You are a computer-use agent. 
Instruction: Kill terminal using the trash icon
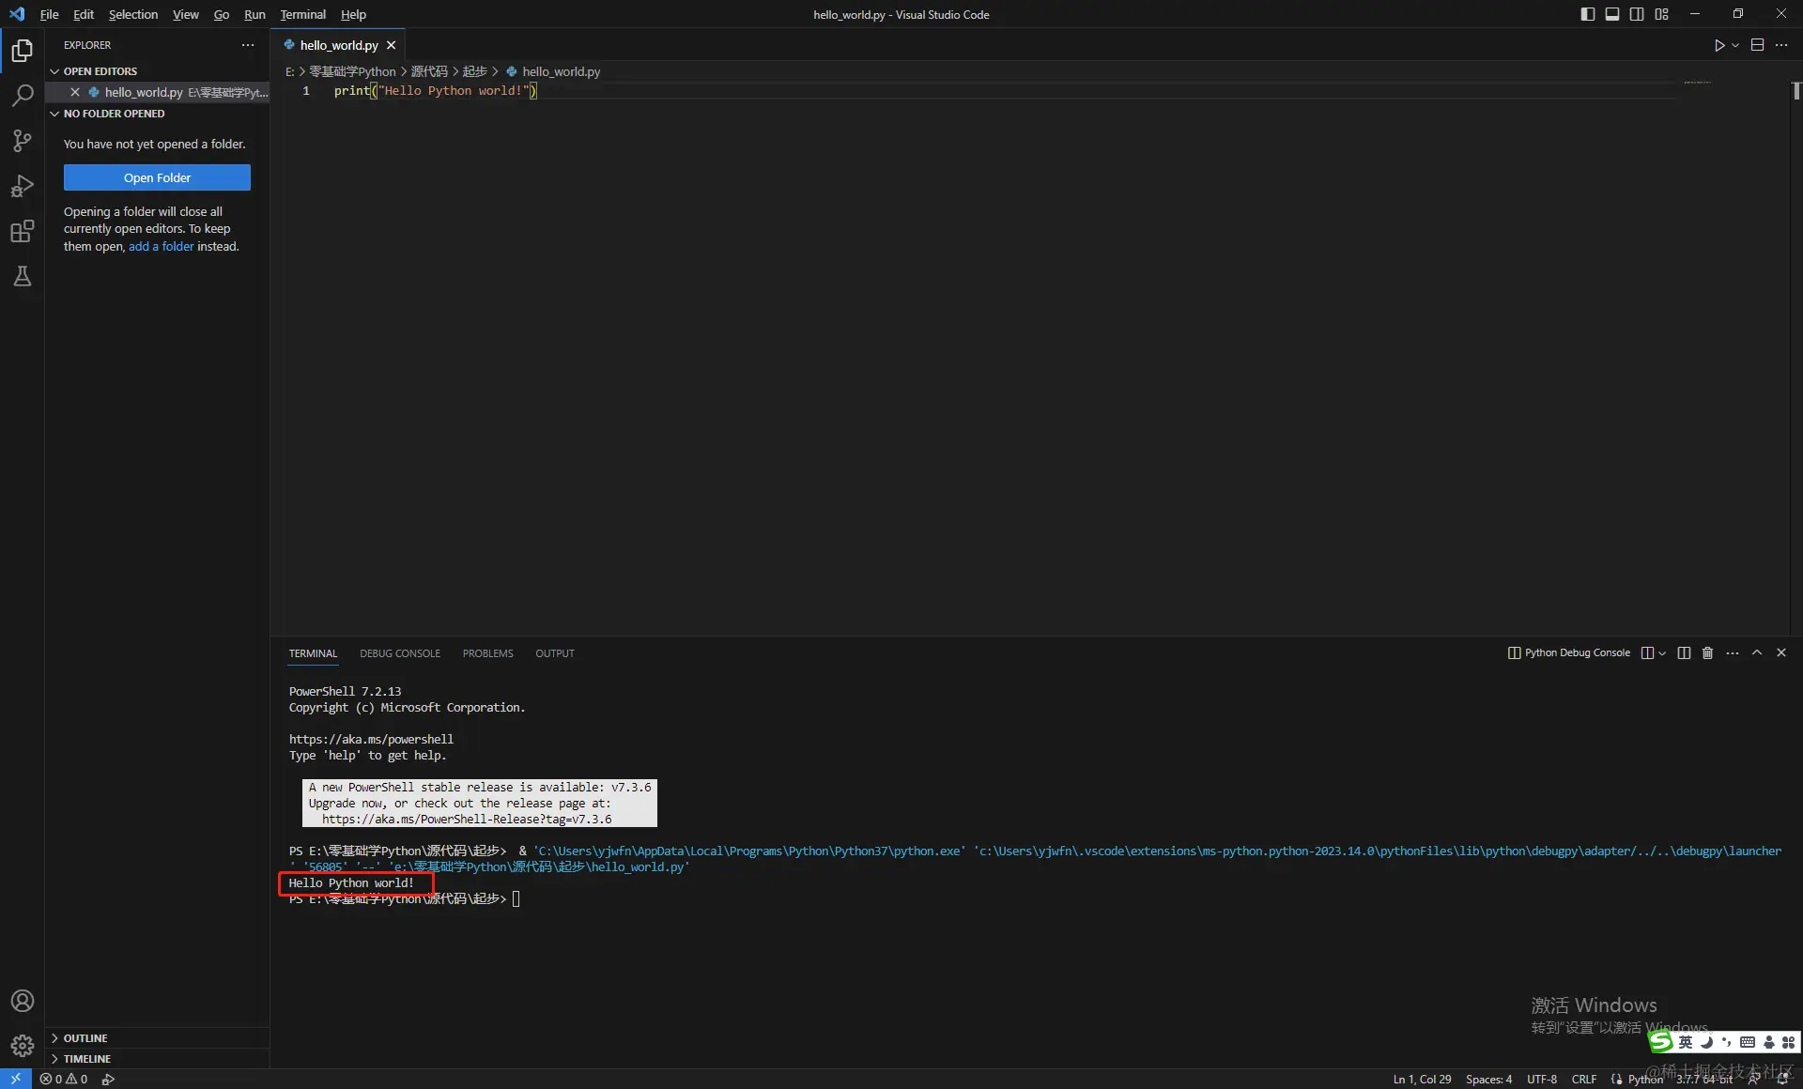click(x=1707, y=652)
